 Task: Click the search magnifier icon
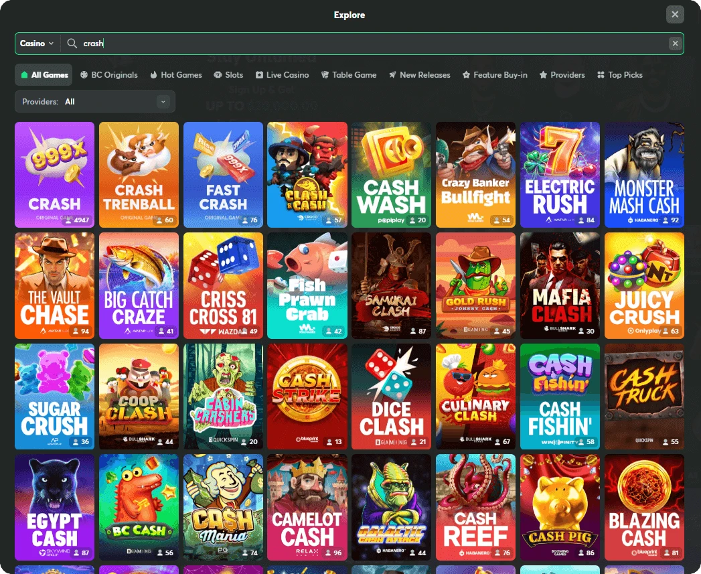click(x=72, y=43)
